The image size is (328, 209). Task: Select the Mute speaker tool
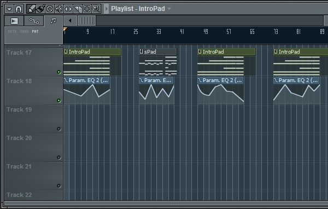tap(59, 9)
